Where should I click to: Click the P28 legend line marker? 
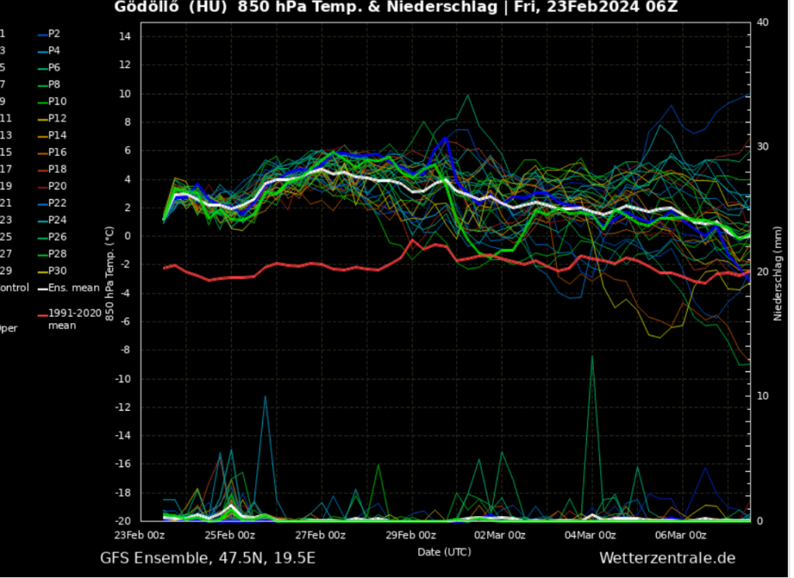tap(42, 254)
